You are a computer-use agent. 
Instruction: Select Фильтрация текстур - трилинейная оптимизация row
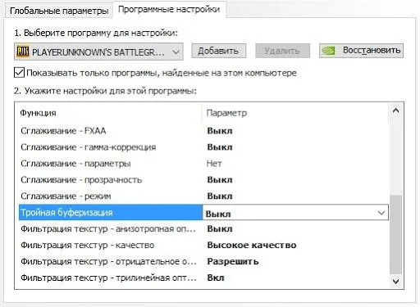click(203, 278)
